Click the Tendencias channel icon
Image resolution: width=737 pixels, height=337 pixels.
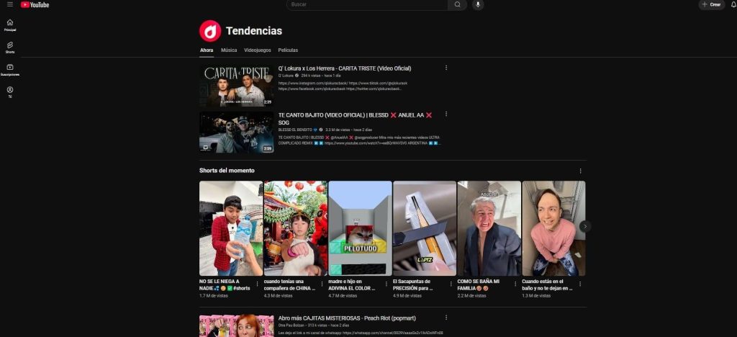(210, 31)
